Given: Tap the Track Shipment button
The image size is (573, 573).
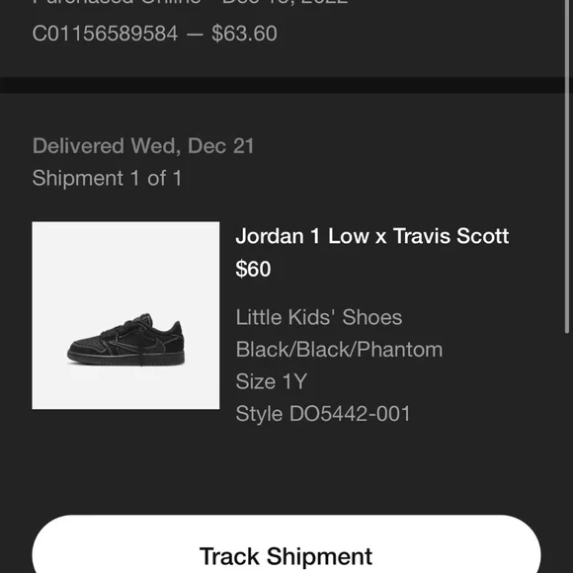Looking at the screenshot, I should (x=286, y=543).
